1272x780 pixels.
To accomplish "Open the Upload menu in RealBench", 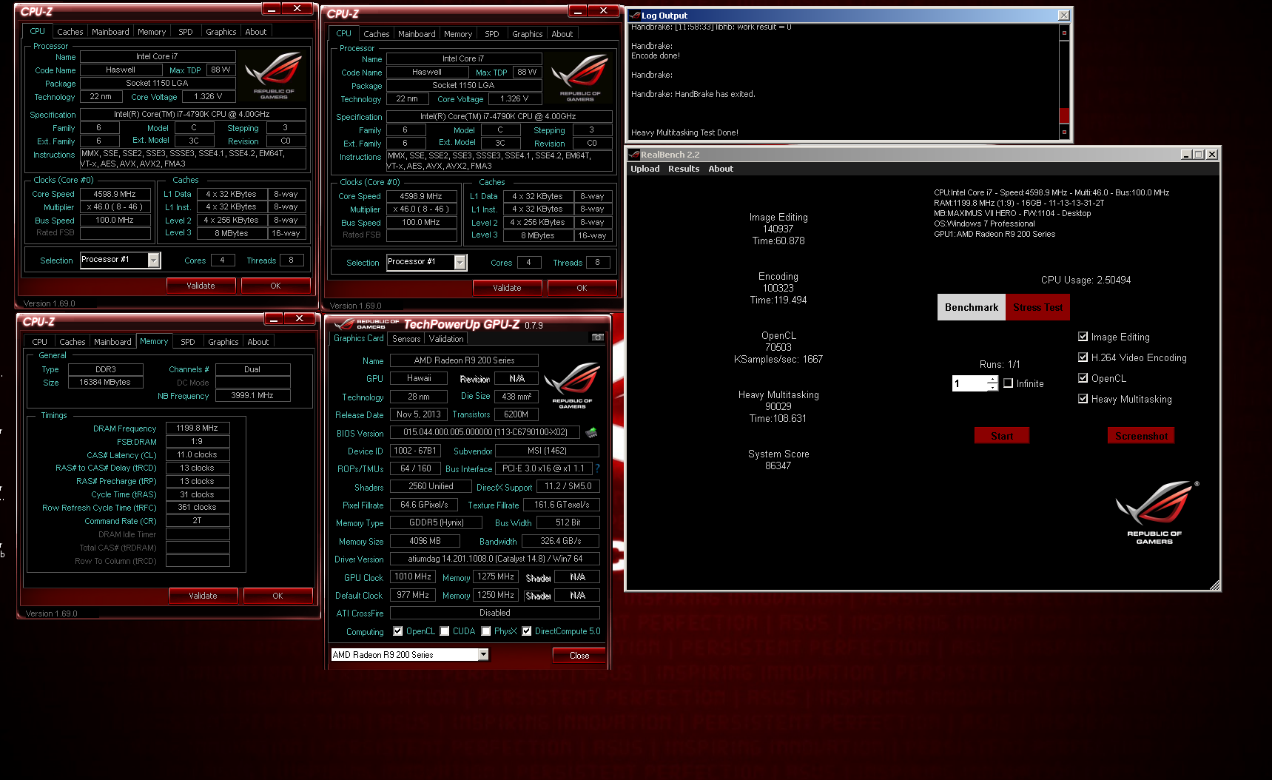I will (645, 169).
